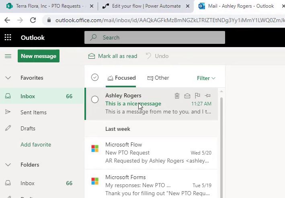Click the search magnifier icon

(x=93, y=37)
